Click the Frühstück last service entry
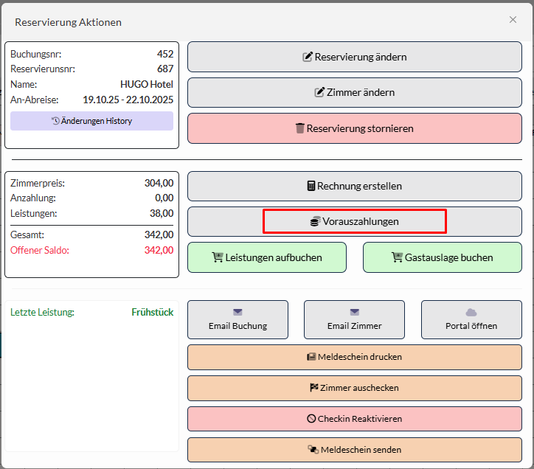This screenshot has width=534, height=469. [x=152, y=312]
